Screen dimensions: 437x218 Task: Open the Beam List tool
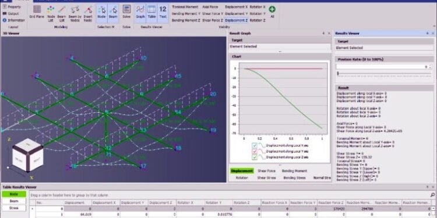tap(62, 13)
